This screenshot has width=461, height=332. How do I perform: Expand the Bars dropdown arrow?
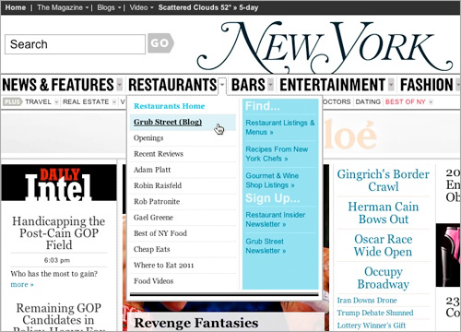coord(270,85)
